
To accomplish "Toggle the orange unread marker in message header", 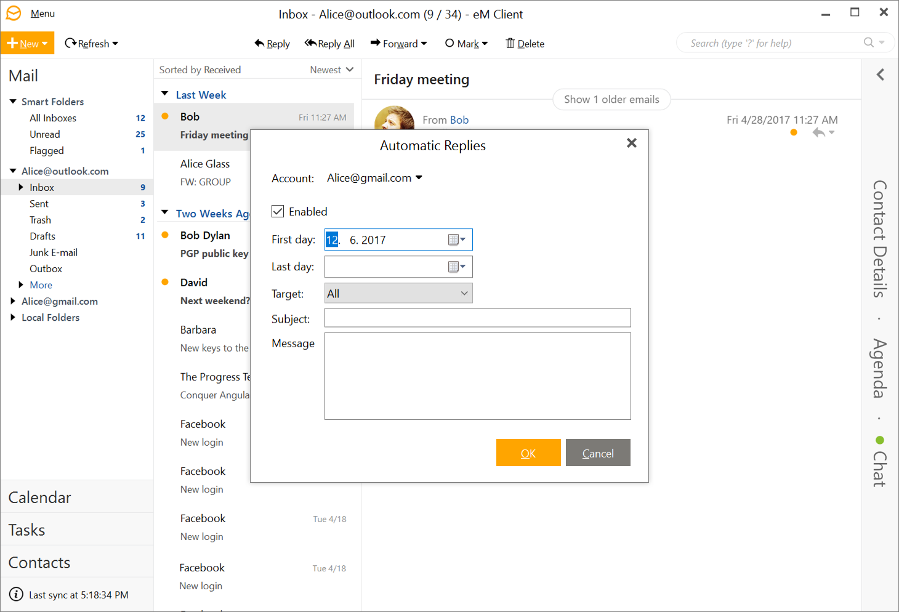I will point(794,132).
